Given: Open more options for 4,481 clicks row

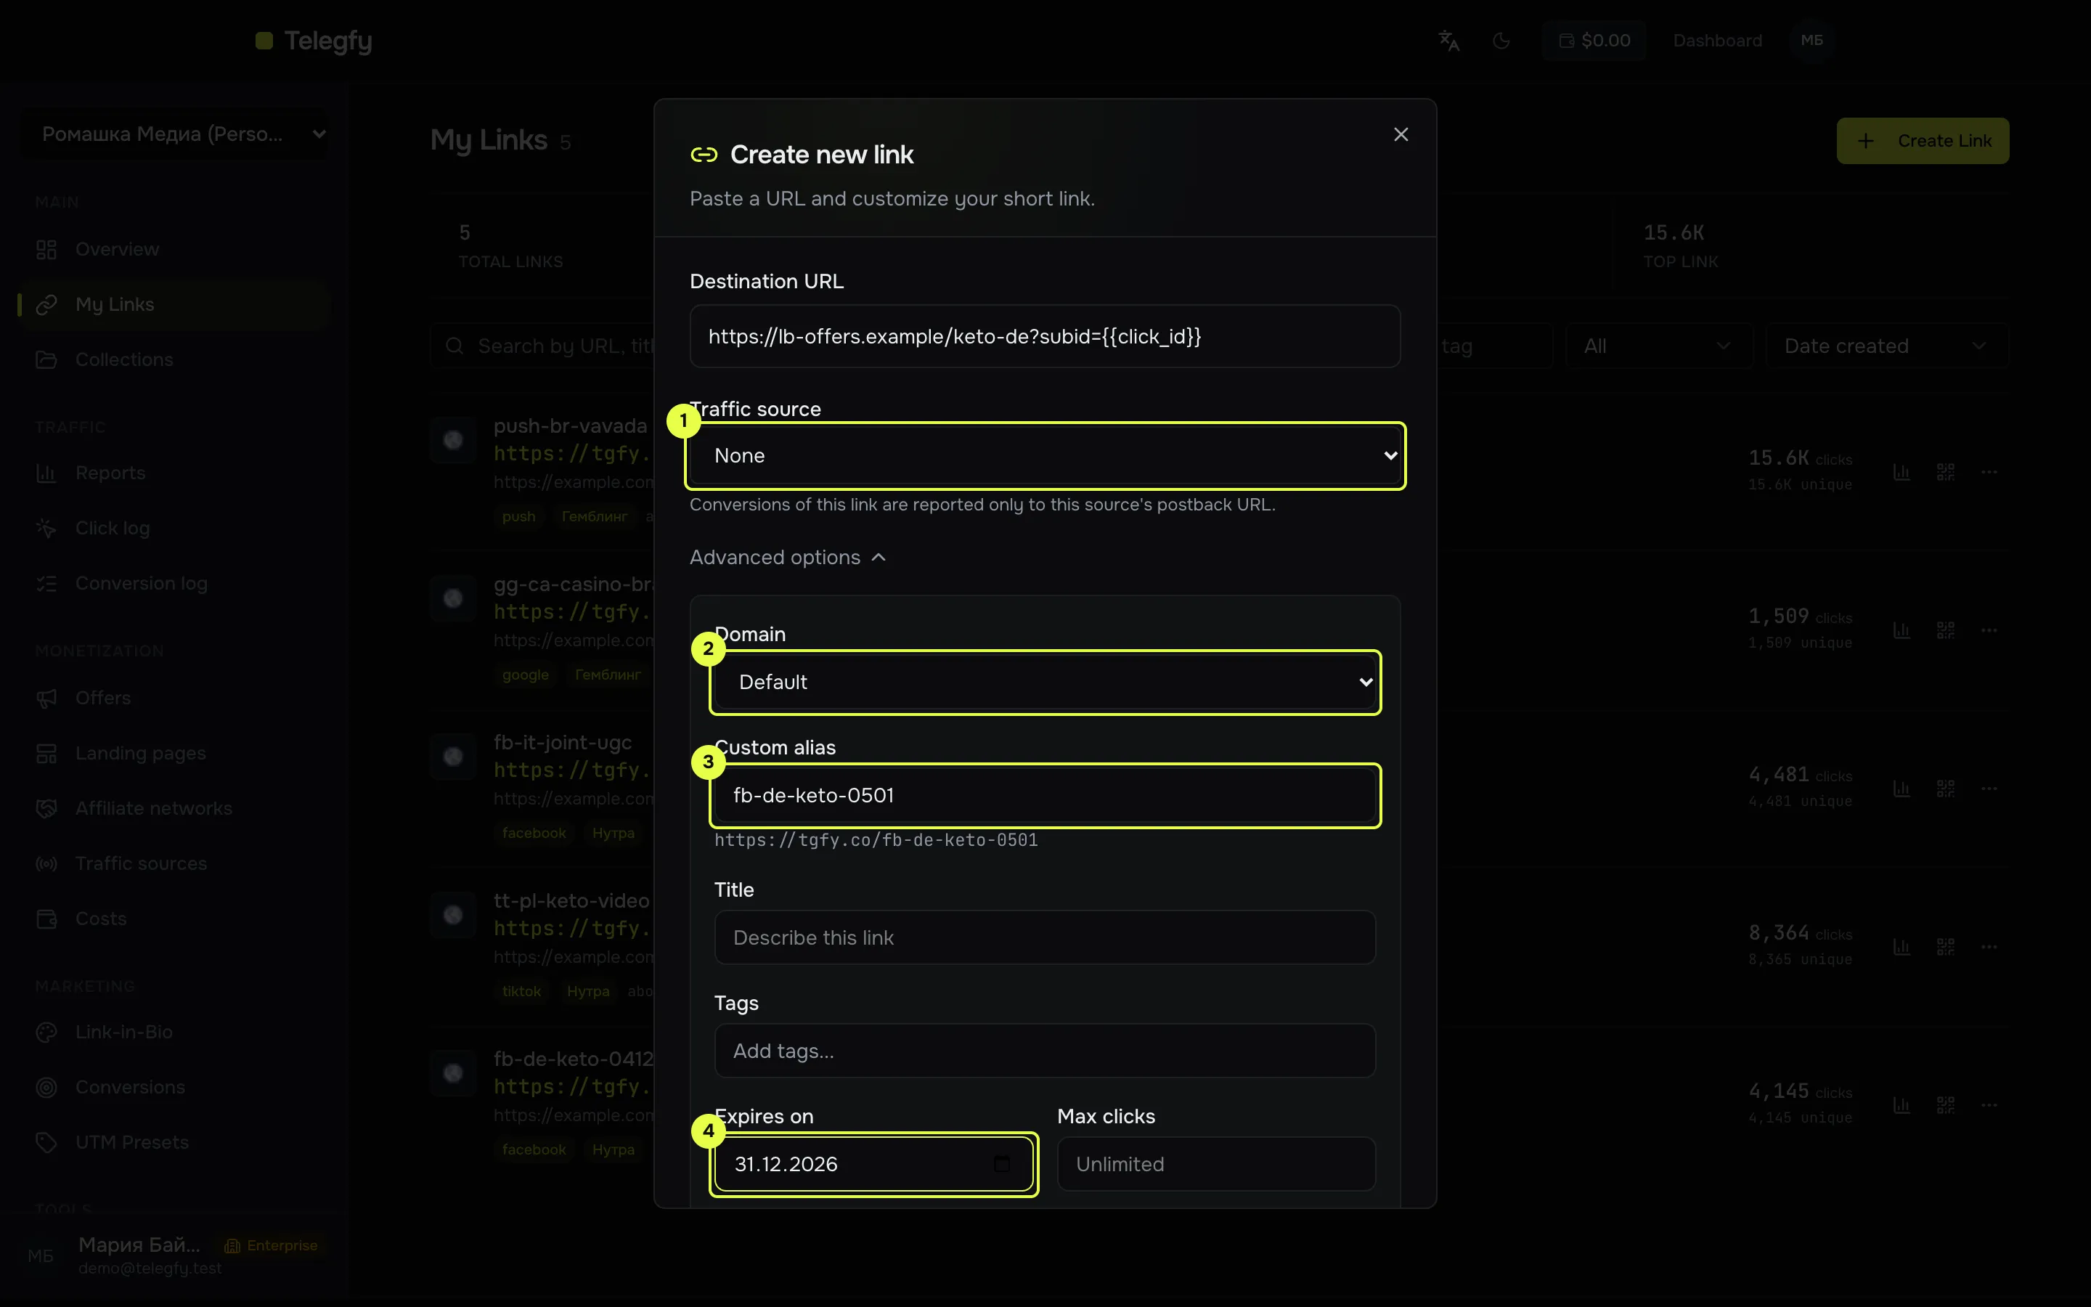Looking at the screenshot, I should point(1989,789).
